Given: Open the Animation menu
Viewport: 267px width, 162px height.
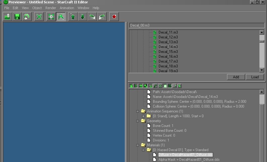Looking at the screenshot, I should [67, 8].
